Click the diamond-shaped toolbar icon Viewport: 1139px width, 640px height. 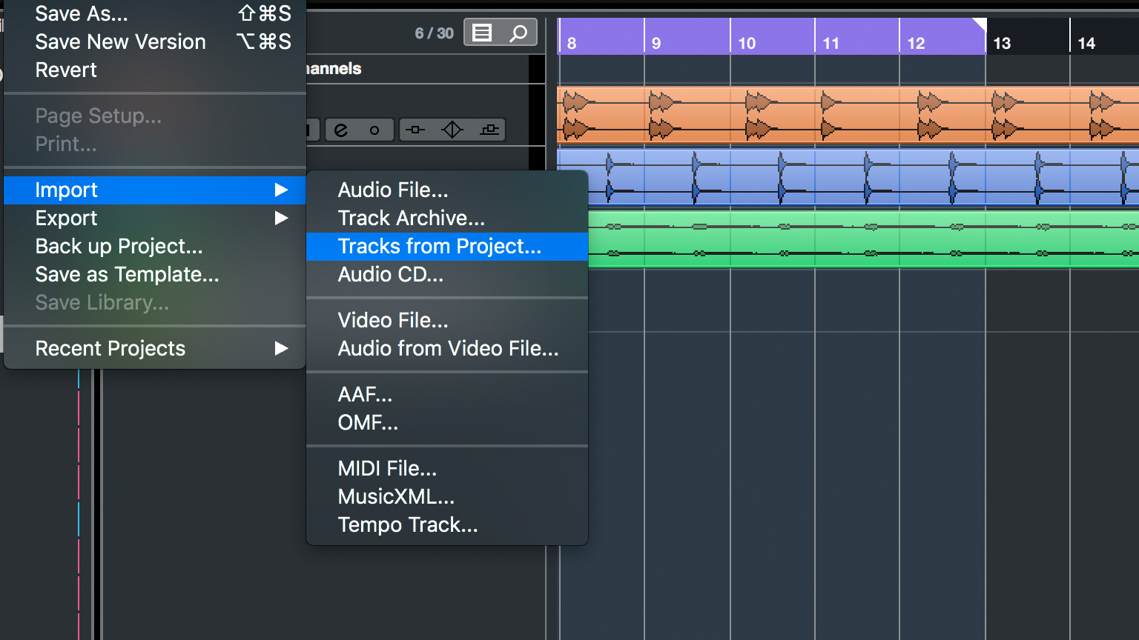tap(452, 129)
